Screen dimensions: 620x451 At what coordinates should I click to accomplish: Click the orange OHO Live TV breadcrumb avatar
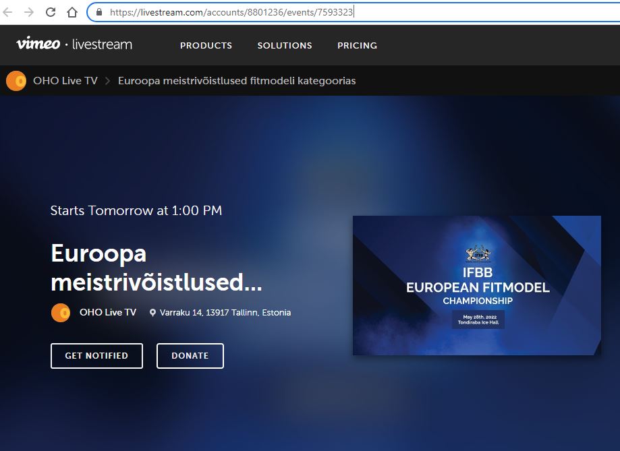(16, 81)
